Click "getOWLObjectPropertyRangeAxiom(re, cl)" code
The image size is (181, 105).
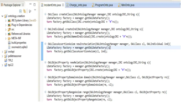(88, 100)
